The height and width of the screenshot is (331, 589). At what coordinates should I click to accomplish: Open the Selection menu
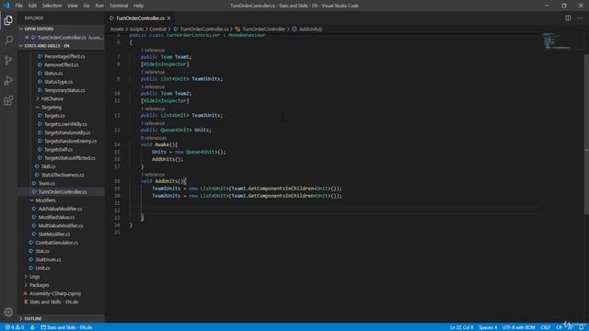pyautogui.click(x=52, y=6)
